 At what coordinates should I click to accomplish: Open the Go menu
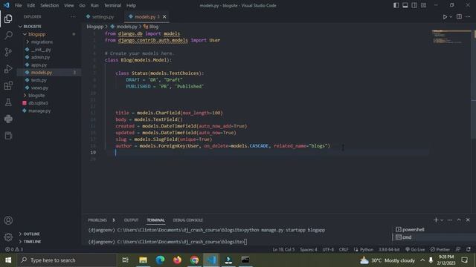(x=82, y=5)
